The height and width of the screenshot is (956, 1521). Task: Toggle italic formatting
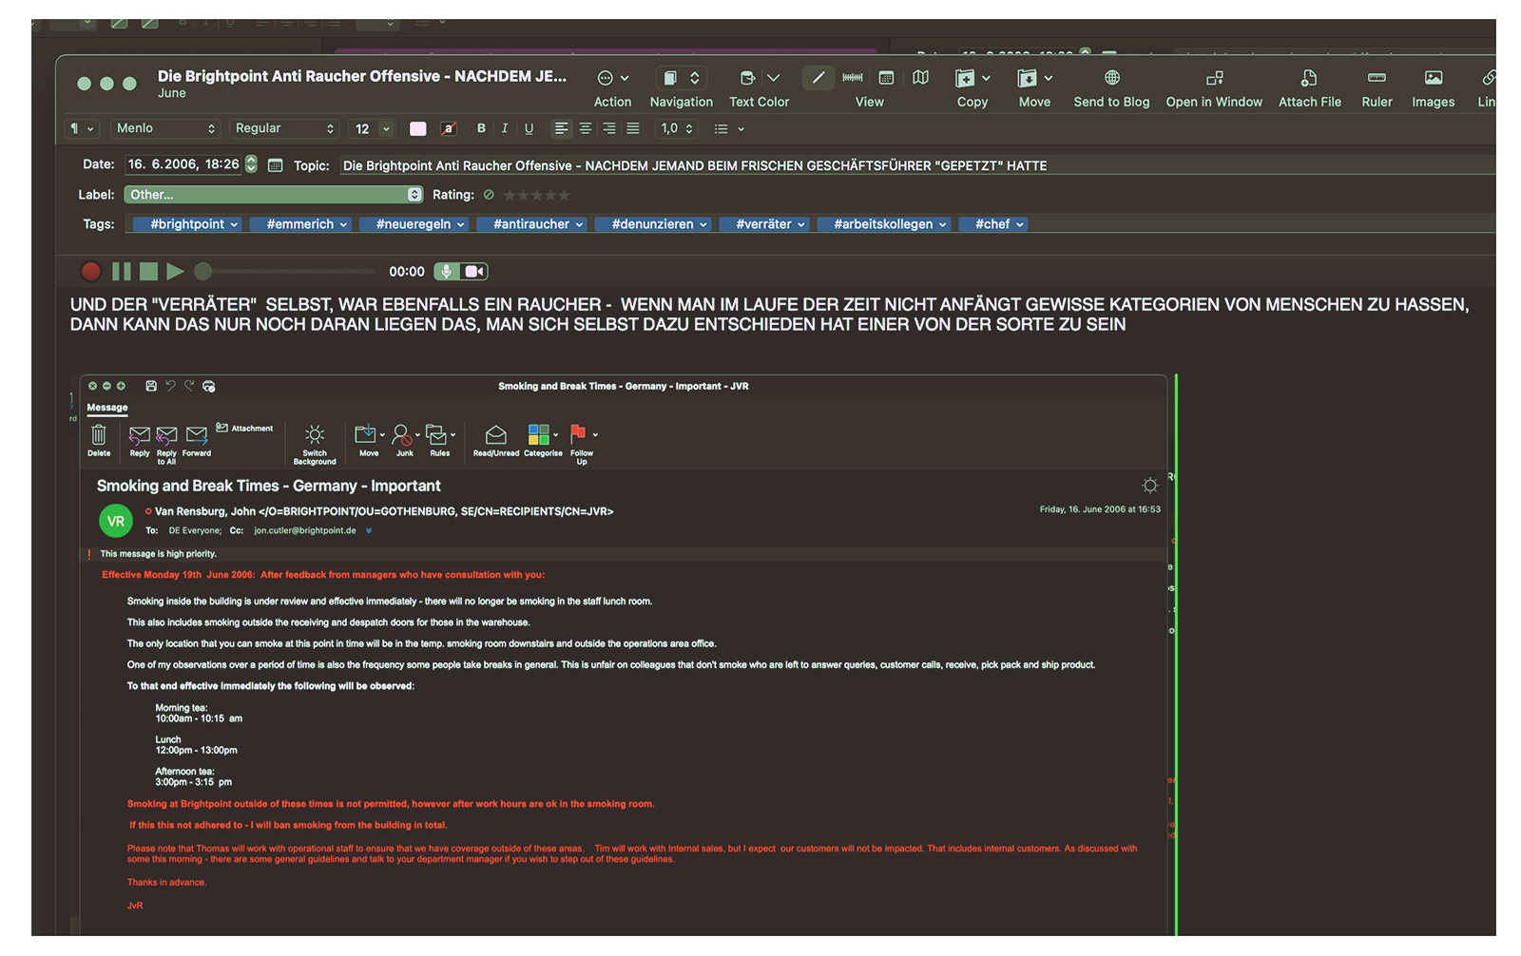[x=505, y=128]
